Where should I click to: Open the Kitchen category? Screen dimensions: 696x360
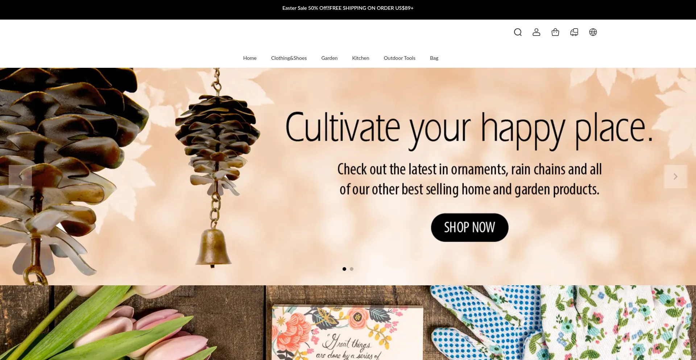[361, 58]
